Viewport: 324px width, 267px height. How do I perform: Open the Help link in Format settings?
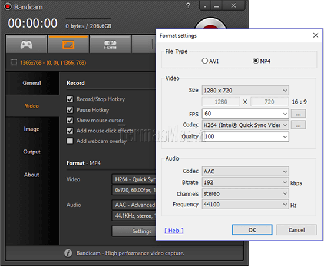(174, 231)
